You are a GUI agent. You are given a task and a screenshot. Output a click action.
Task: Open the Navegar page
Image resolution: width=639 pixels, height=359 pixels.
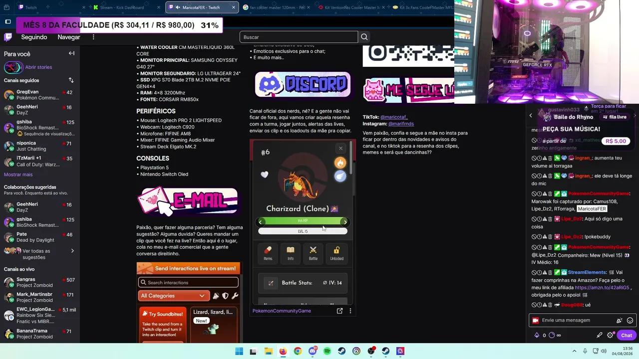pos(69,37)
